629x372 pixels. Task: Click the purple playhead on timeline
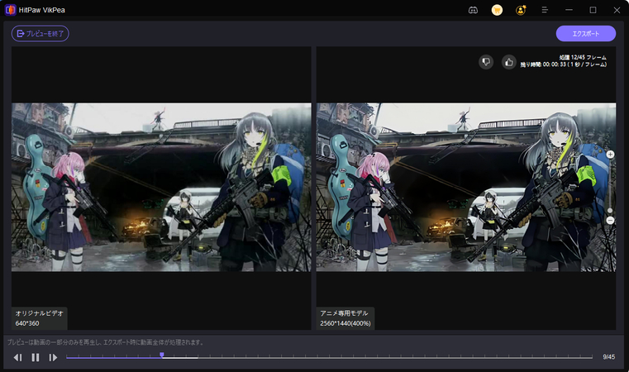coord(162,355)
